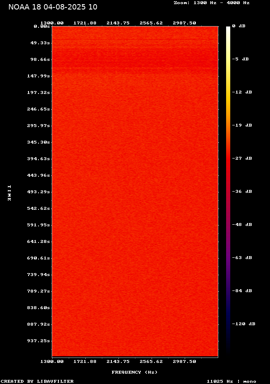
Task: Click the NOAA 18 04-08-2025 title text
Action: tap(53, 7)
